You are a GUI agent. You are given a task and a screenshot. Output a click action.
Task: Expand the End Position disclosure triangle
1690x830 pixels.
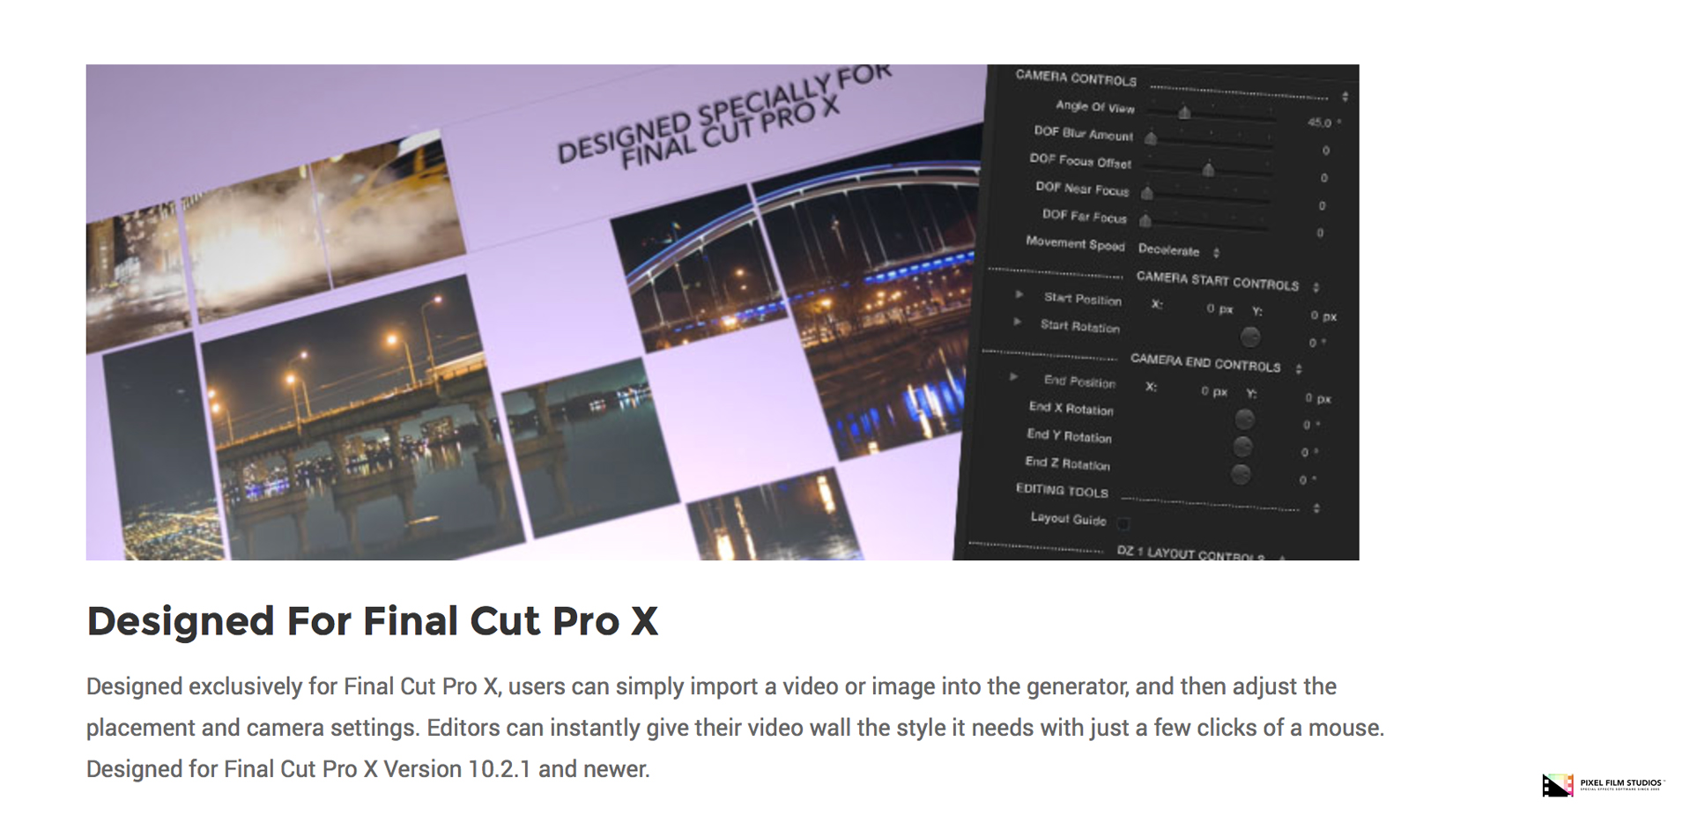[x=1013, y=376]
